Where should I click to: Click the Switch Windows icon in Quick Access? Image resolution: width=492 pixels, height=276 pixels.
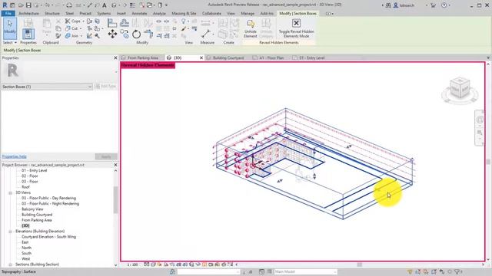[x=160, y=5]
